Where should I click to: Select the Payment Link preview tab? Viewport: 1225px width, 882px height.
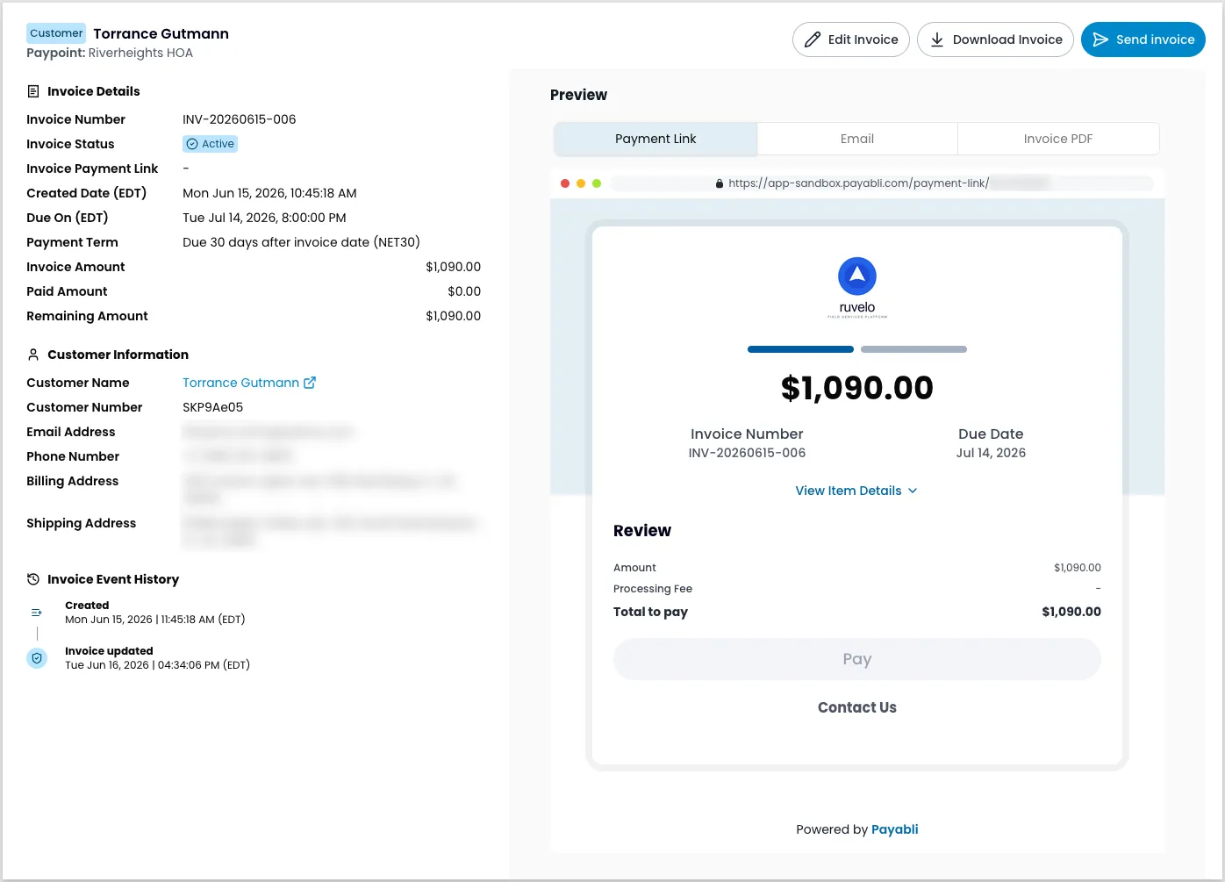click(x=655, y=139)
